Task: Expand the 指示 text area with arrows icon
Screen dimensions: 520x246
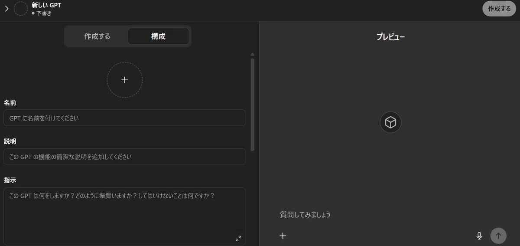Action: (x=238, y=238)
